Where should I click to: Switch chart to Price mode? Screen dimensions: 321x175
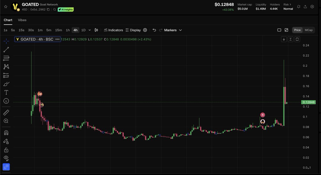297,30
